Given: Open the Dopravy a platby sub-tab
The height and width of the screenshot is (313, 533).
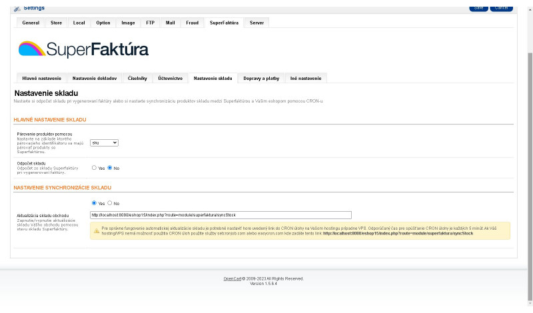Looking at the screenshot, I should pos(261,78).
